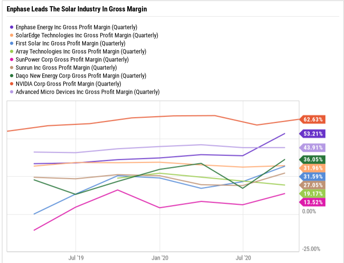
Task: Select the Enphase Energy Inc legend label
Action: 76,27
